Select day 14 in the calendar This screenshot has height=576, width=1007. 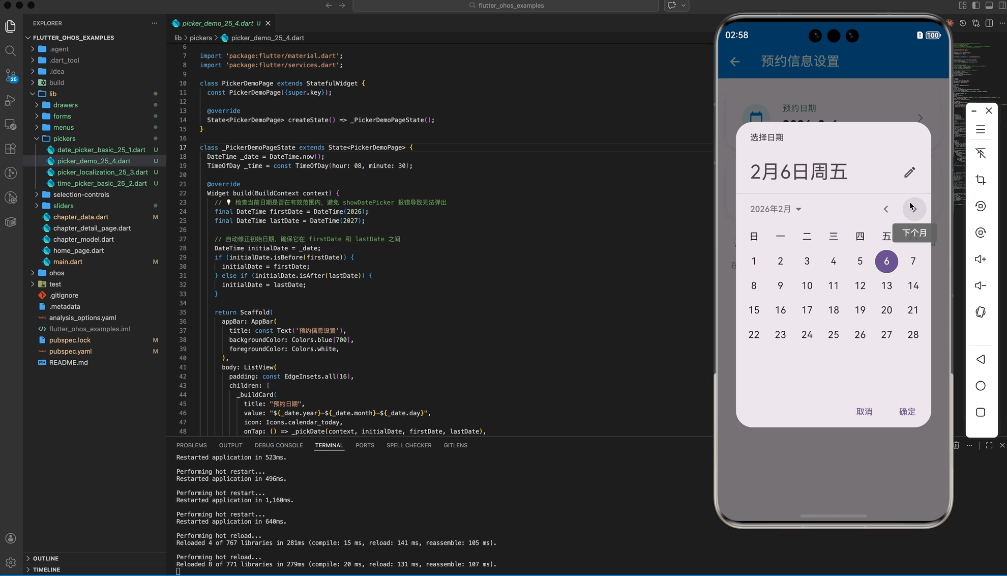[x=913, y=285]
